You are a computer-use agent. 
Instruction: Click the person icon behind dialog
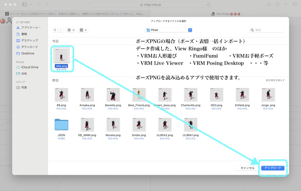tap(9, 21)
